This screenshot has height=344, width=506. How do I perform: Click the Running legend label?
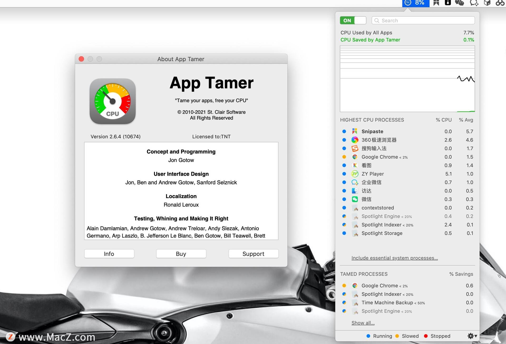(x=382, y=336)
